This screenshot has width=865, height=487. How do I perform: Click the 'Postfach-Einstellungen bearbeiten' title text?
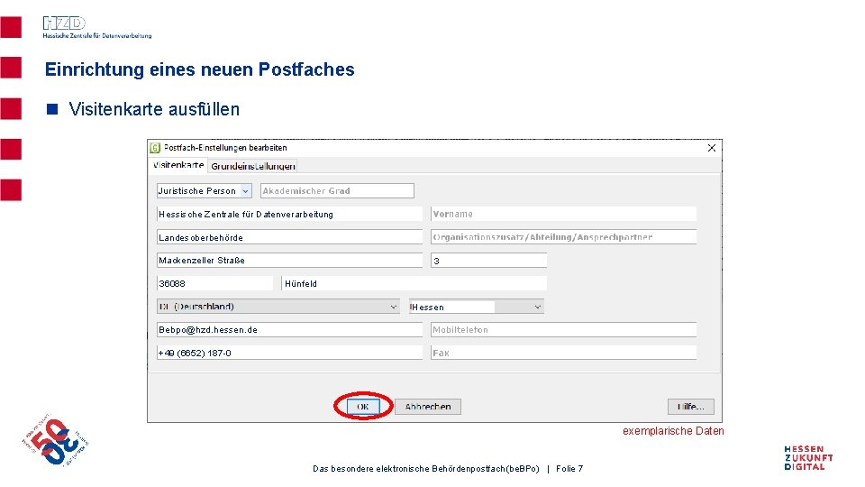tap(225, 148)
